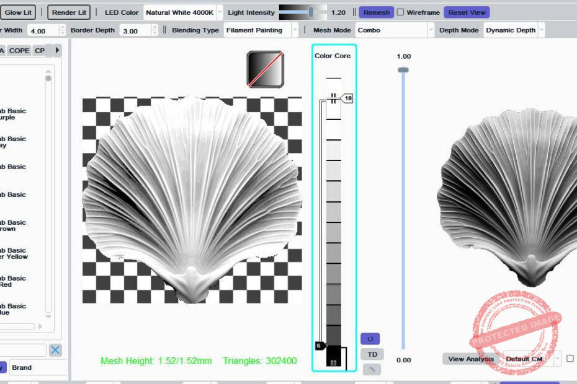Image resolution: width=577 pixels, height=384 pixels.
Task: Click the filament list scroll-down arrow
Action: [48, 316]
